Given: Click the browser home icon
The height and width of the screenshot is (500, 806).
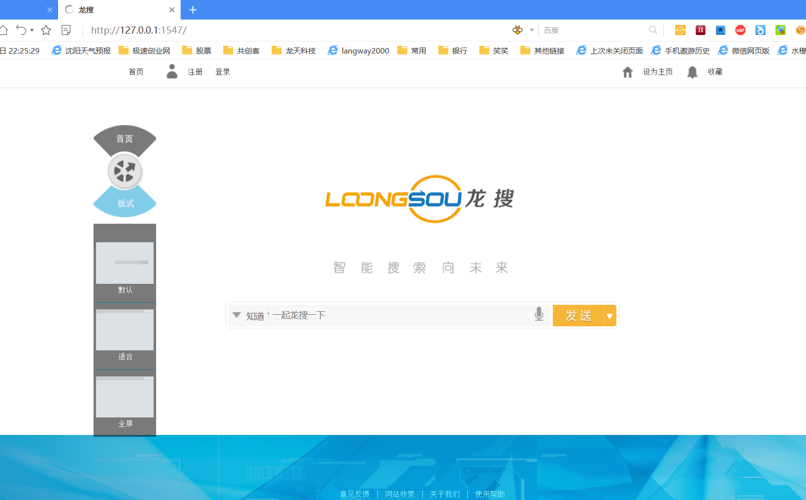Looking at the screenshot, I should (x=3, y=30).
